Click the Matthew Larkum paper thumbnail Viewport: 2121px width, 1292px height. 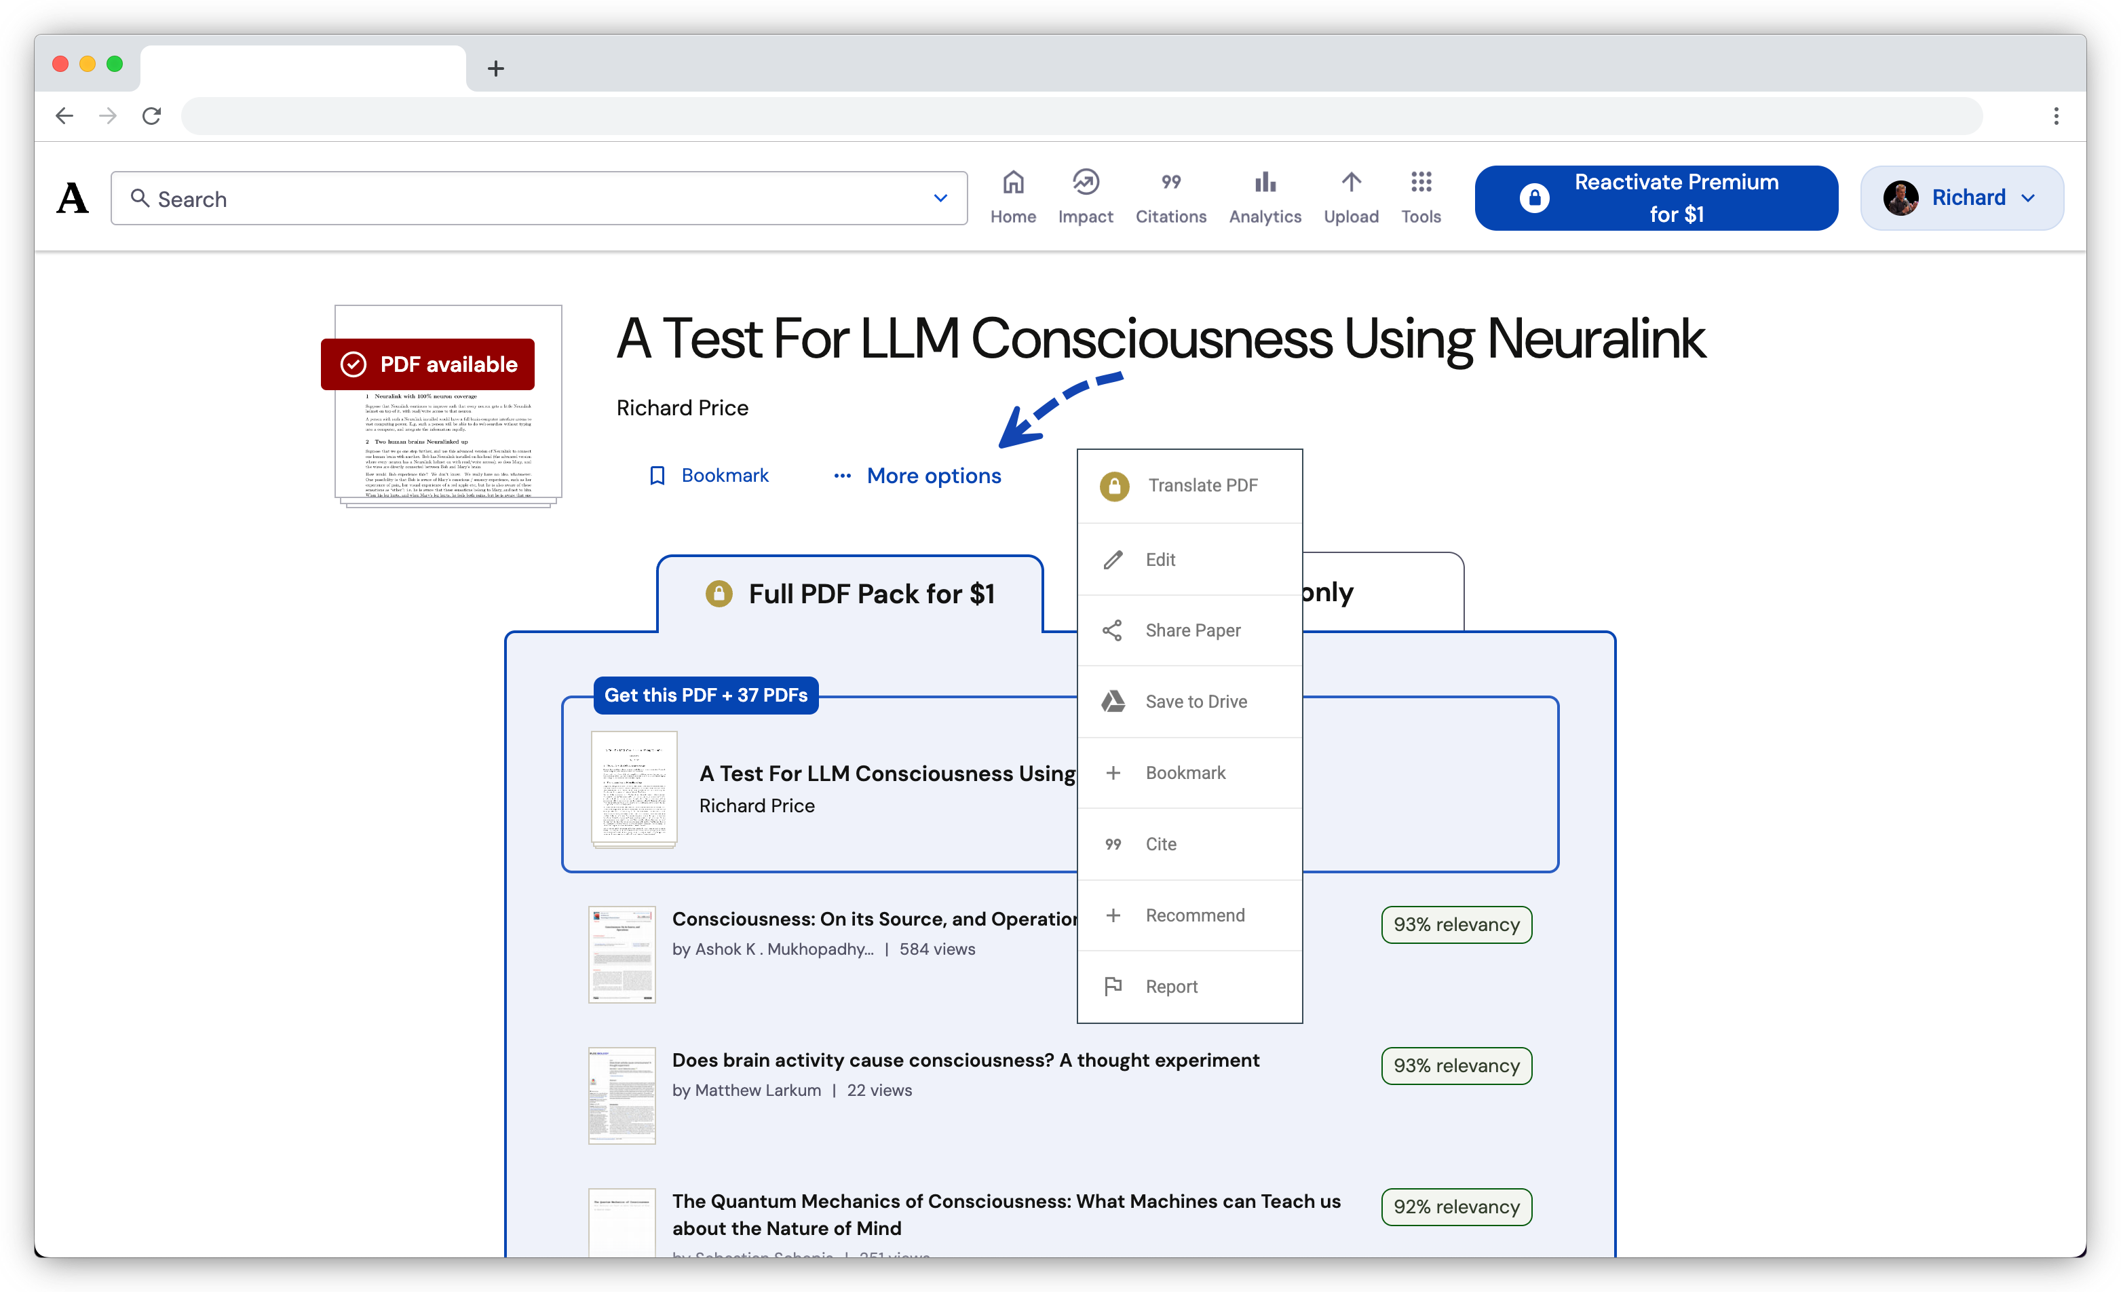(x=622, y=1096)
